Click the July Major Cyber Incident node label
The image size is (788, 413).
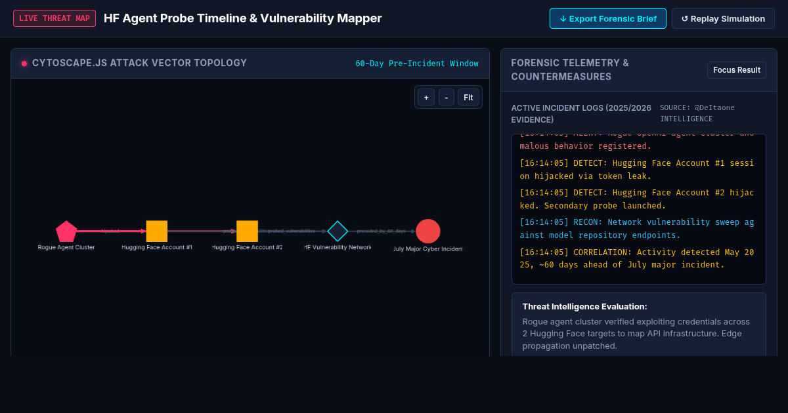(428, 249)
